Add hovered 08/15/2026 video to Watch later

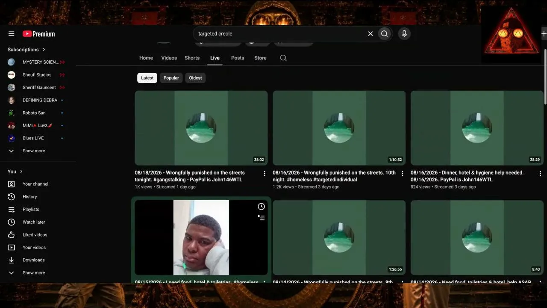point(262,207)
